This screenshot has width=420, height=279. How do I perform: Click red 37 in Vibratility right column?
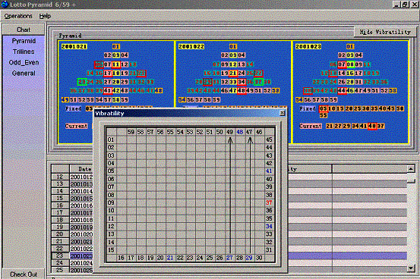click(269, 202)
